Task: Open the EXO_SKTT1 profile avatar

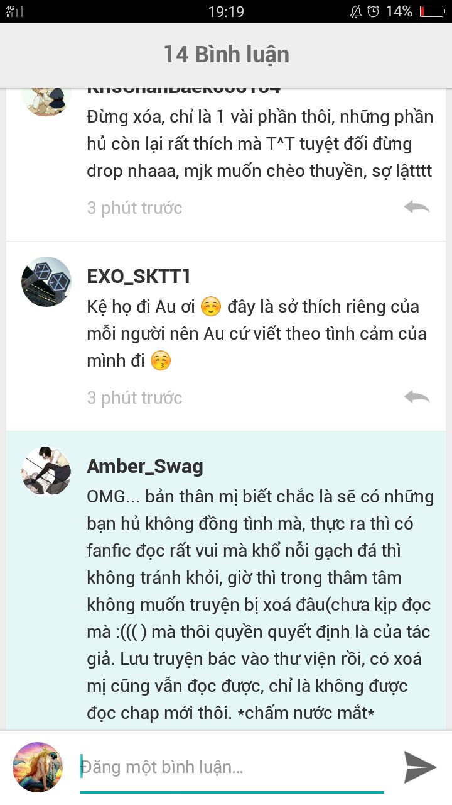Action: (x=46, y=282)
